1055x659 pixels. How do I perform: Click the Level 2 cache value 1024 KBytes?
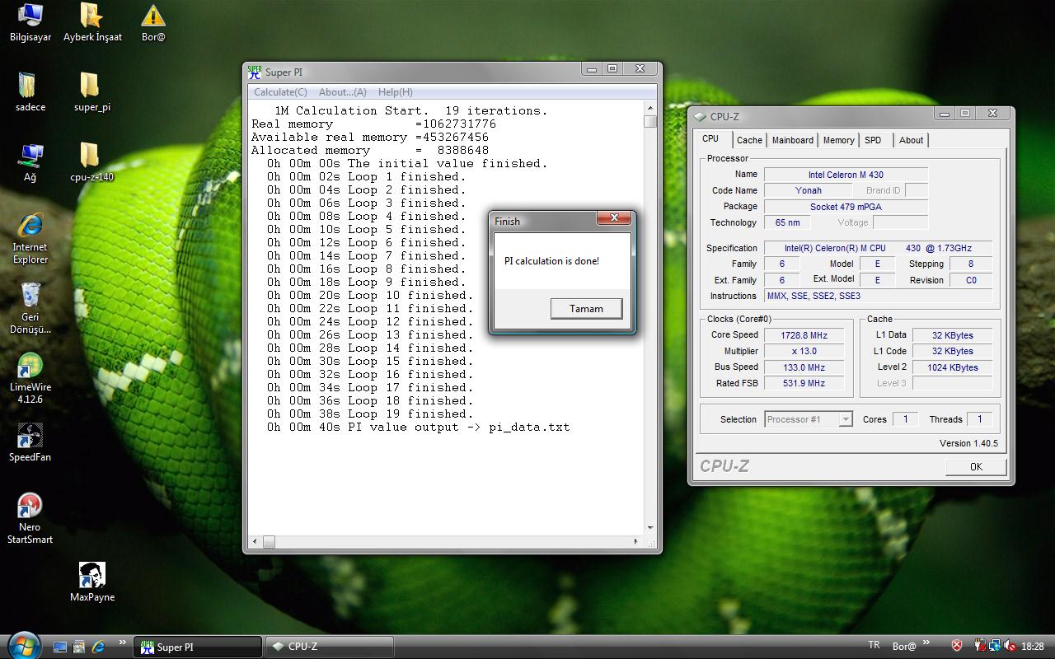point(952,367)
